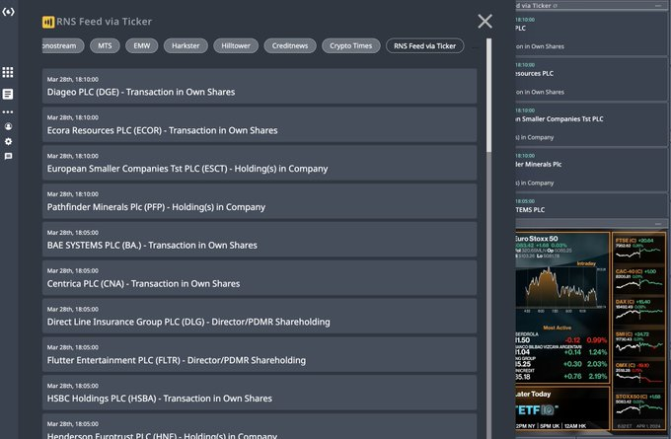Click the ETF IQ Later Today banner
The width and height of the screenshot is (671, 439).
[x=561, y=408]
